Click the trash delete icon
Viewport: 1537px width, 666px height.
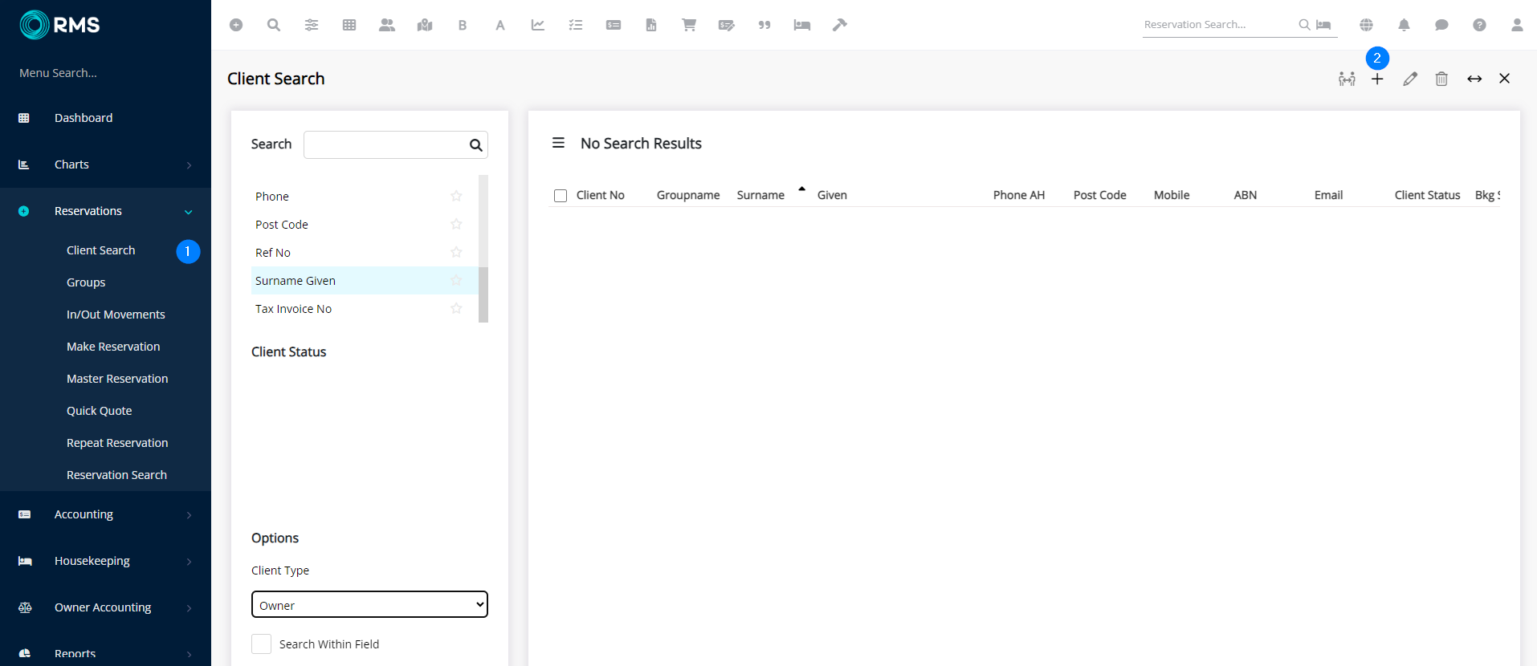point(1441,79)
